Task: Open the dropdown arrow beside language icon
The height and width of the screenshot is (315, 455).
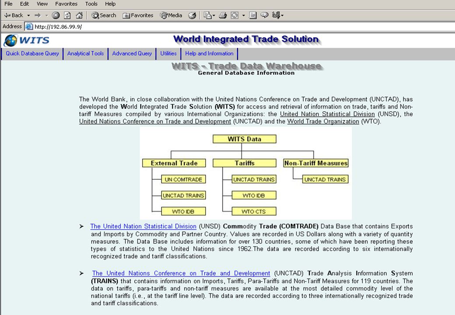Action: pos(282,15)
